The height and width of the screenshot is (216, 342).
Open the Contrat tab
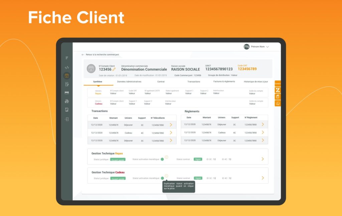click(x=161, y=82)
